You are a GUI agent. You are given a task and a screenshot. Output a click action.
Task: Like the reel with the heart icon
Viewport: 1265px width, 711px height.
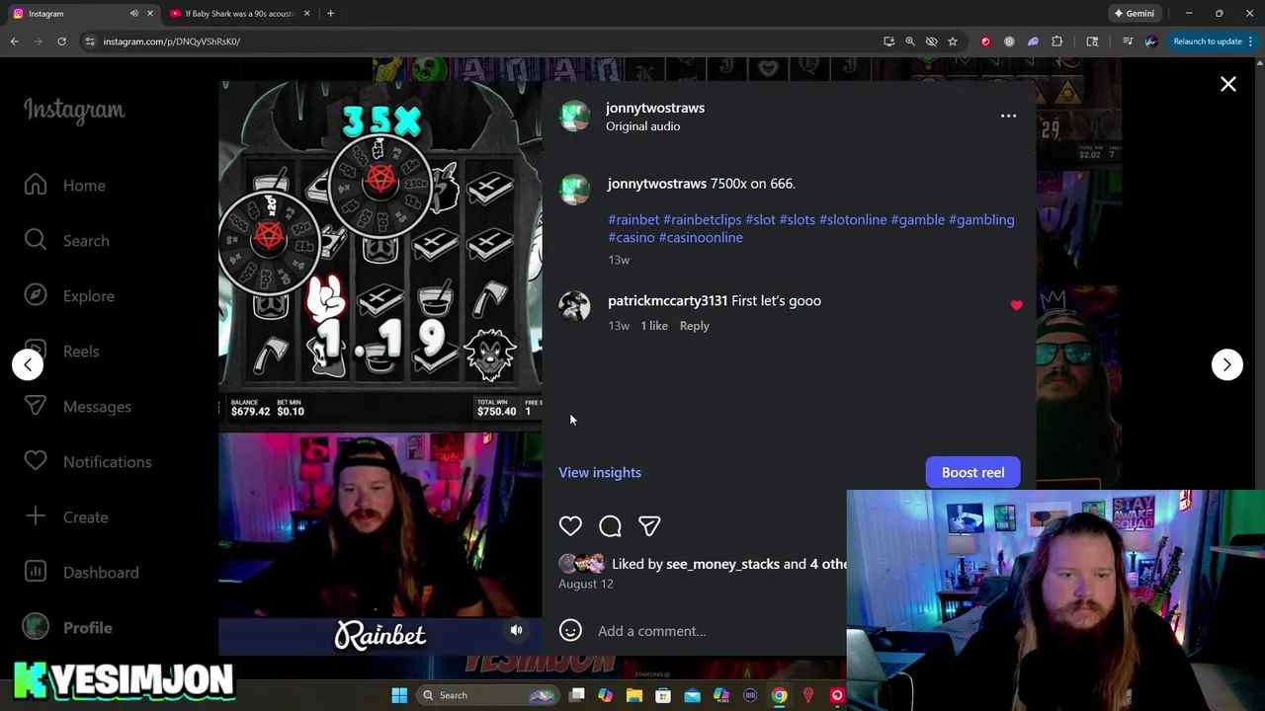(570, 526)
